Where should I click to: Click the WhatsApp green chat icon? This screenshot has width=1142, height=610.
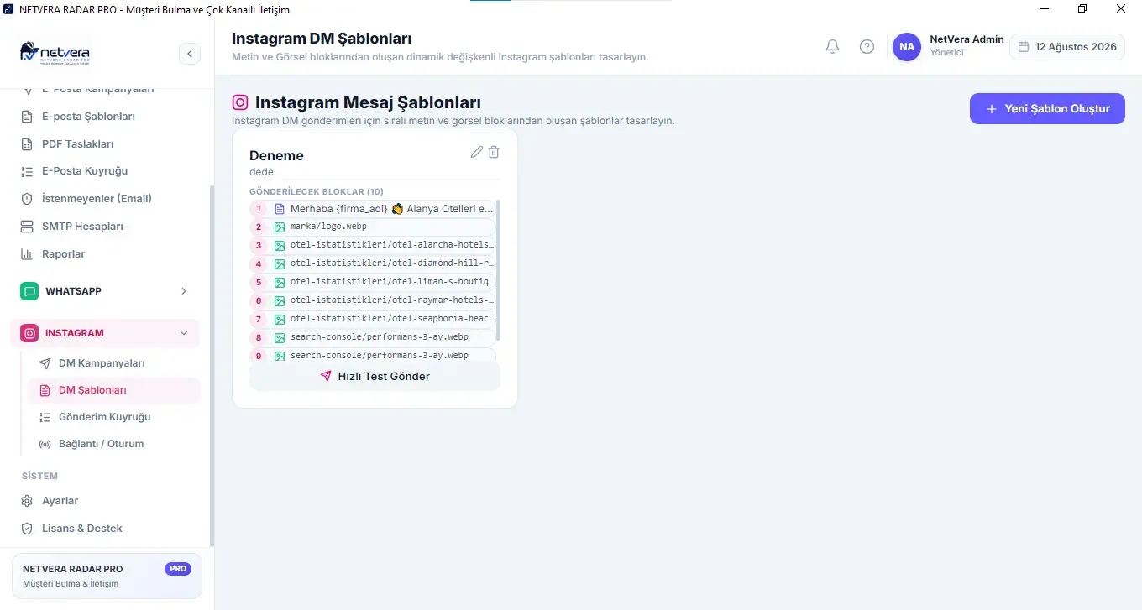(29, 291)
